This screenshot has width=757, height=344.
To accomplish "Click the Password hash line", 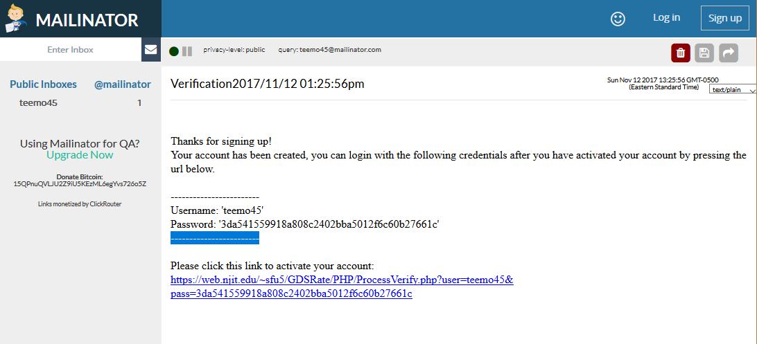I will click(304, 224).
